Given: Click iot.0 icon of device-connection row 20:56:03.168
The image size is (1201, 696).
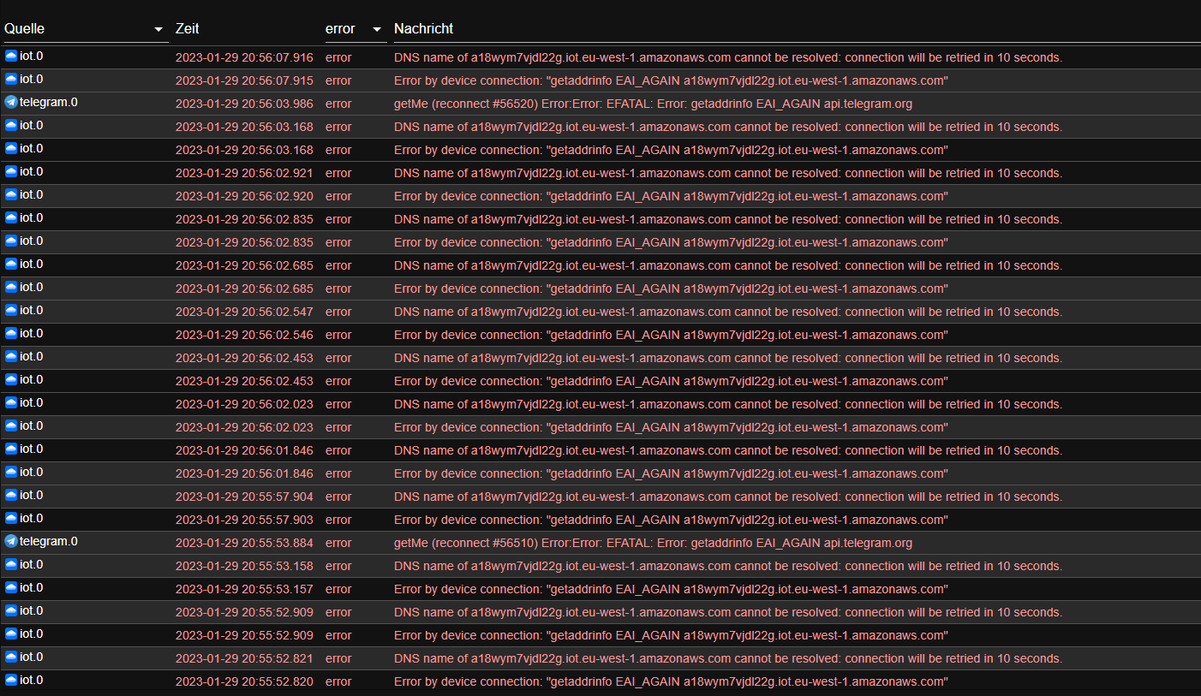Looking at the screenshot, I should pyautogui.click(x=11, y=148).
